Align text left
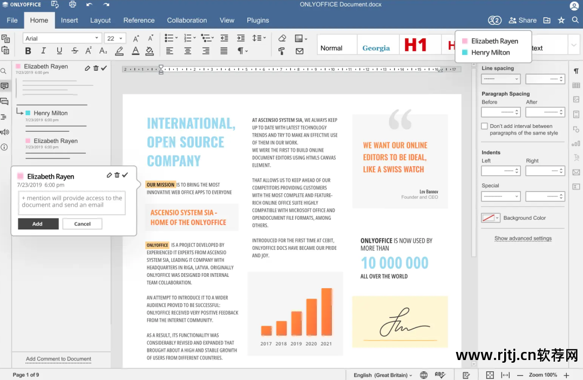Image resolution: width=583 pixels, height=380 pixels. click(170, 51)
